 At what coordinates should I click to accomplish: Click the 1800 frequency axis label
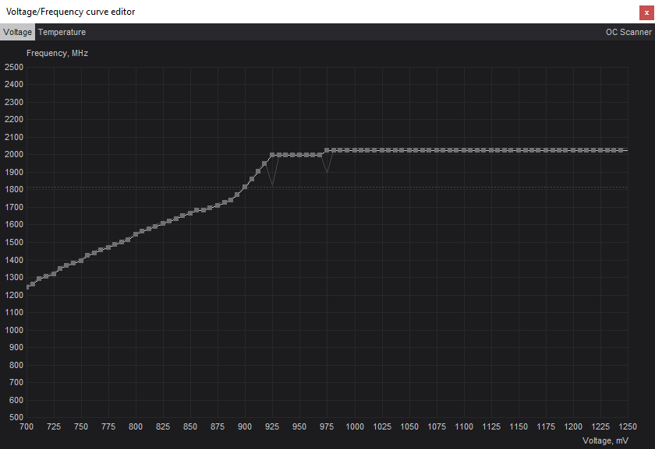pos(14,189)
